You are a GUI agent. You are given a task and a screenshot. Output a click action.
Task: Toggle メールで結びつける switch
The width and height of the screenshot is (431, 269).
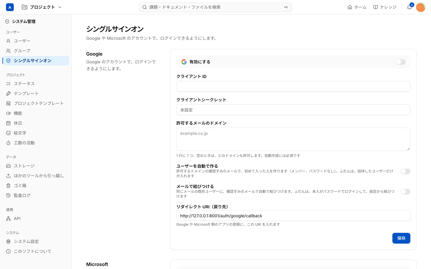pos(405,192)
